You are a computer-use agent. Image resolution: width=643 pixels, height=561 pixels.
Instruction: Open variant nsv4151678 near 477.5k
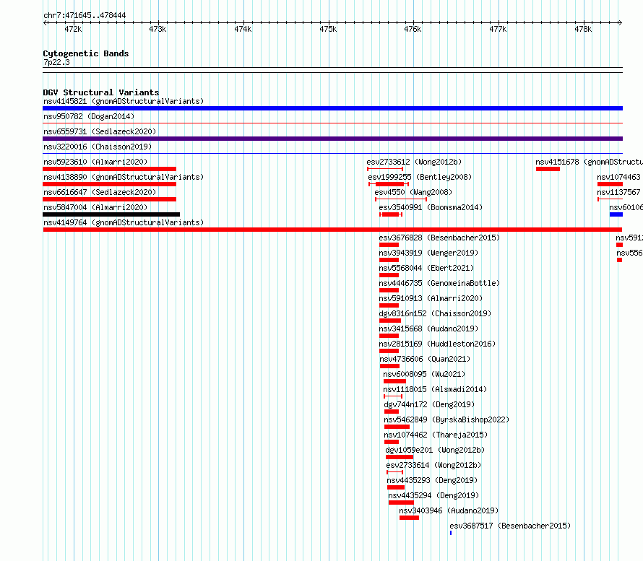coord(548,169)
